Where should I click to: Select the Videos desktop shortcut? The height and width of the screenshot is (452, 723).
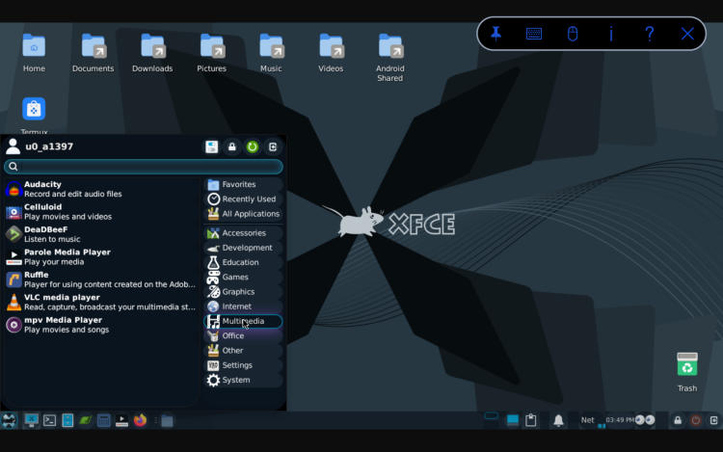[331, 53]
